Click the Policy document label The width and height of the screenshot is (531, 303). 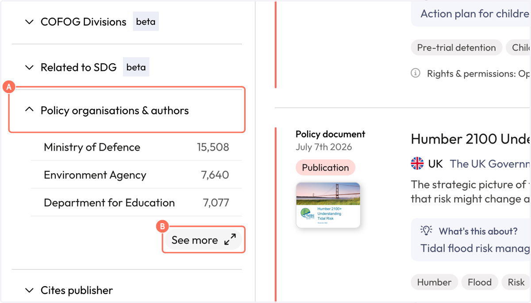331,134
